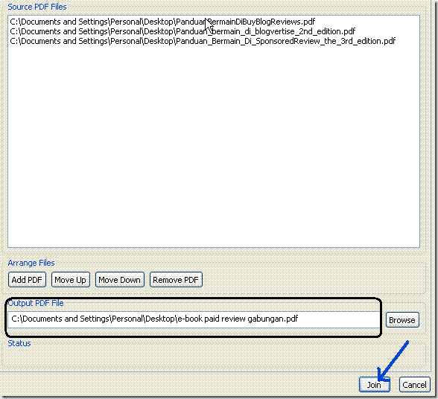This screenshot has height=399, width=438.
Task: Cancel the join dialog
Action: [x=414, y=384]
